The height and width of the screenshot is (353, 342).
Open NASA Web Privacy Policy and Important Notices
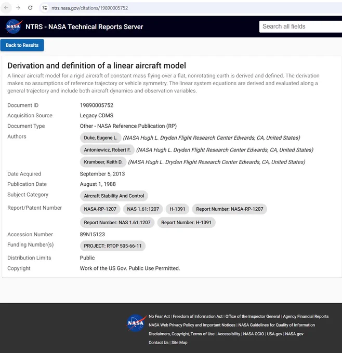tap(192, 325)
